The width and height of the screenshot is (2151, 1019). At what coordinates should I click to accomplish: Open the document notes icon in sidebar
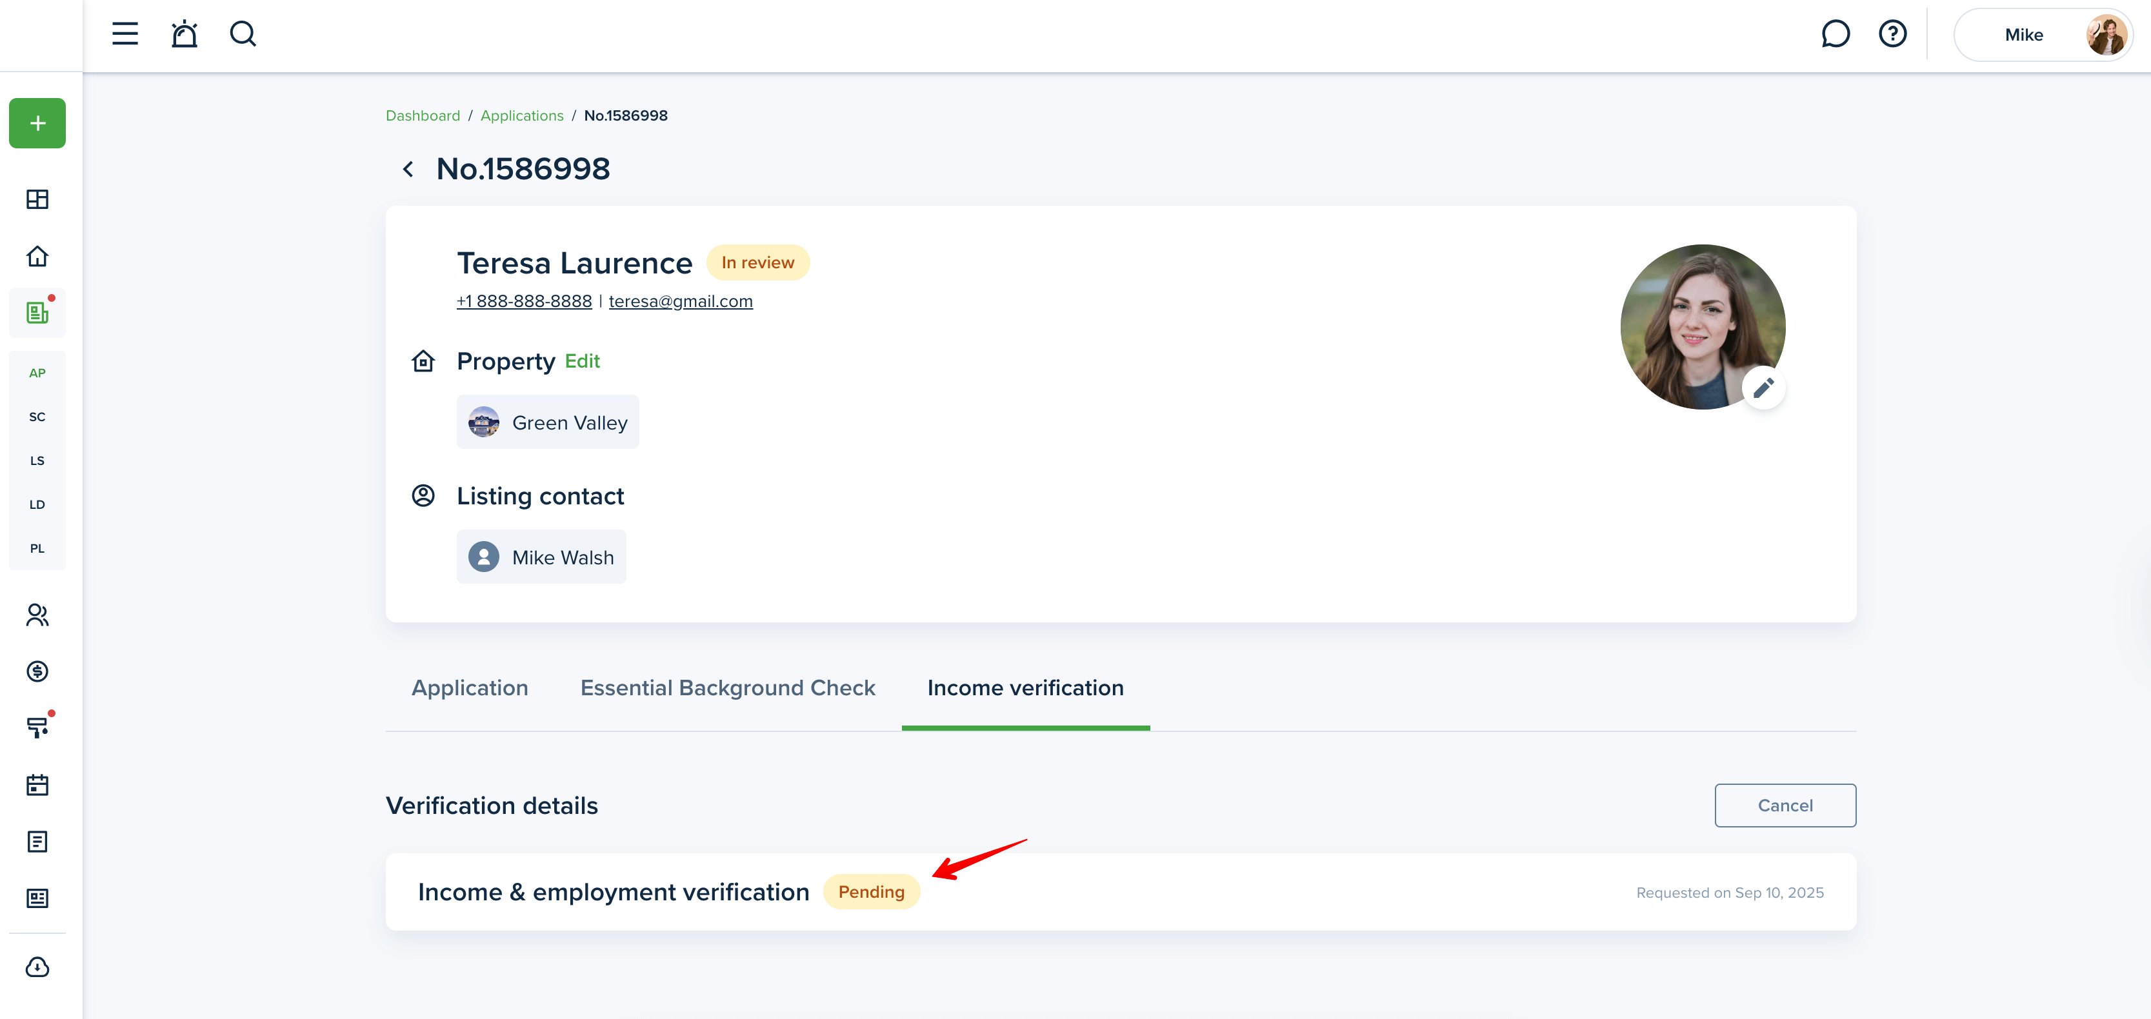[x=37, y=842]
